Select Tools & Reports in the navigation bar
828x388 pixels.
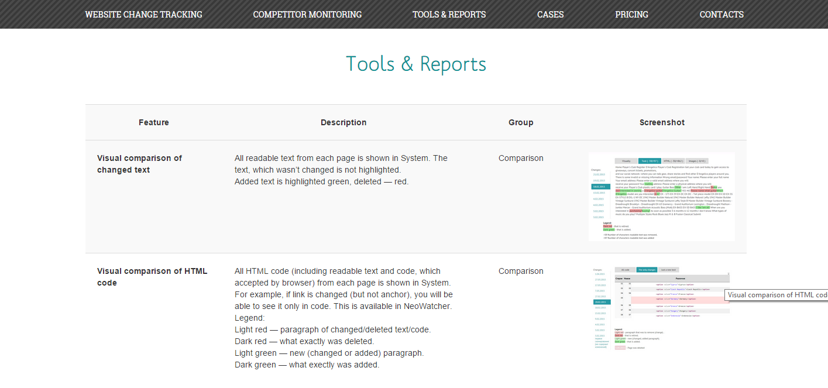[x=449, y=15]
